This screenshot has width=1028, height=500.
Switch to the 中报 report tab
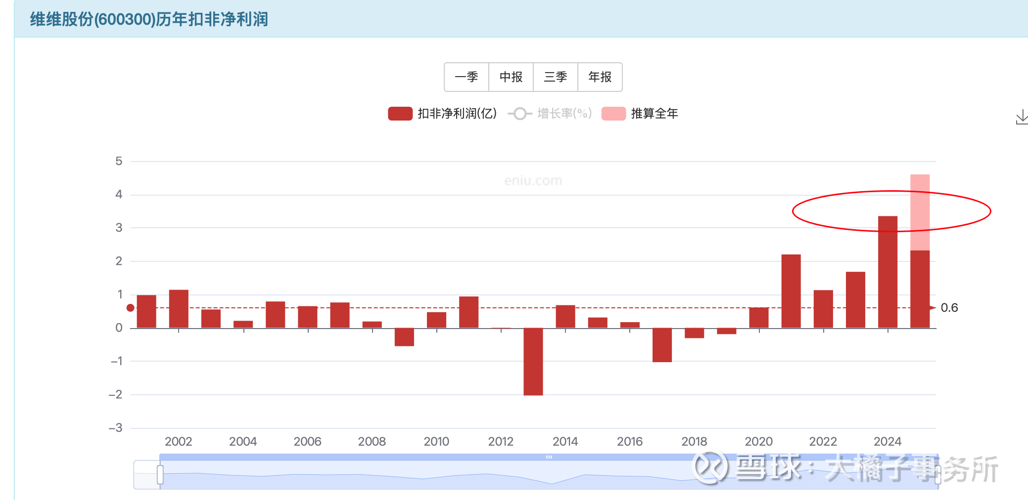[511, 77]
